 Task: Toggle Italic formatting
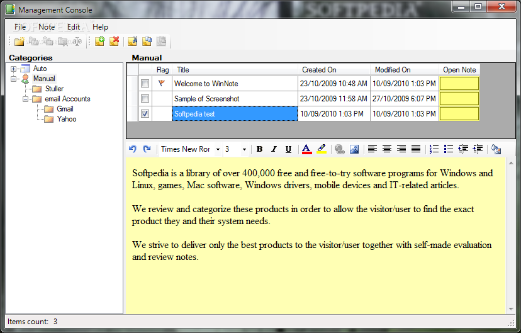pyautogui.click(x=274, y=149)
